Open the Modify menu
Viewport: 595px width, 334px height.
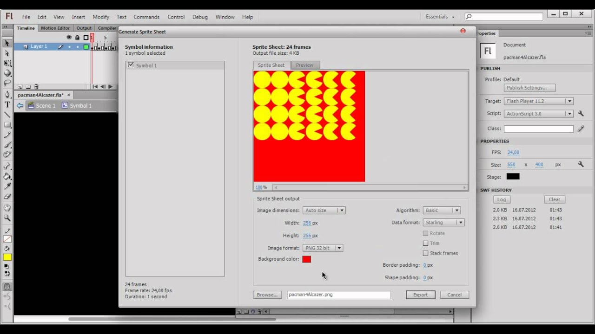coord(101,17)
